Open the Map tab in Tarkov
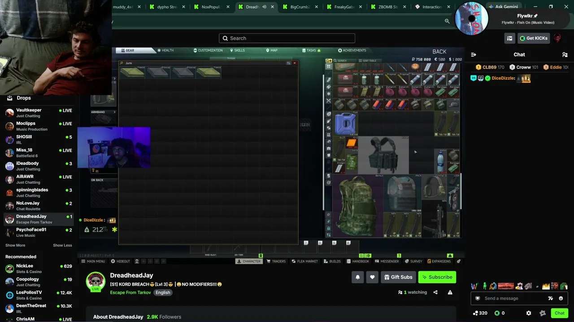This screenshot has height=322, width=574. [272, 51]
